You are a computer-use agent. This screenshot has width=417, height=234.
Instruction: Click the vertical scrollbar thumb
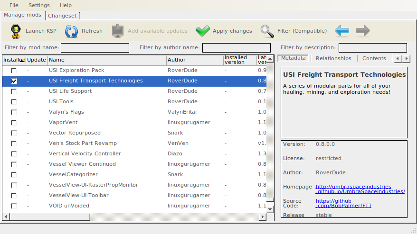click(270, 199)
